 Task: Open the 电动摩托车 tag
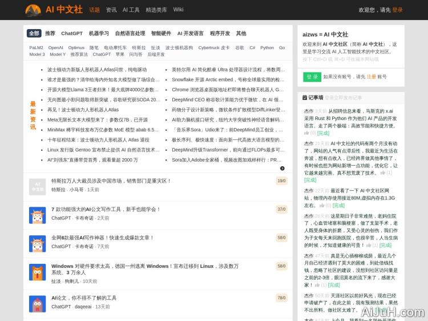pos(115,47)
